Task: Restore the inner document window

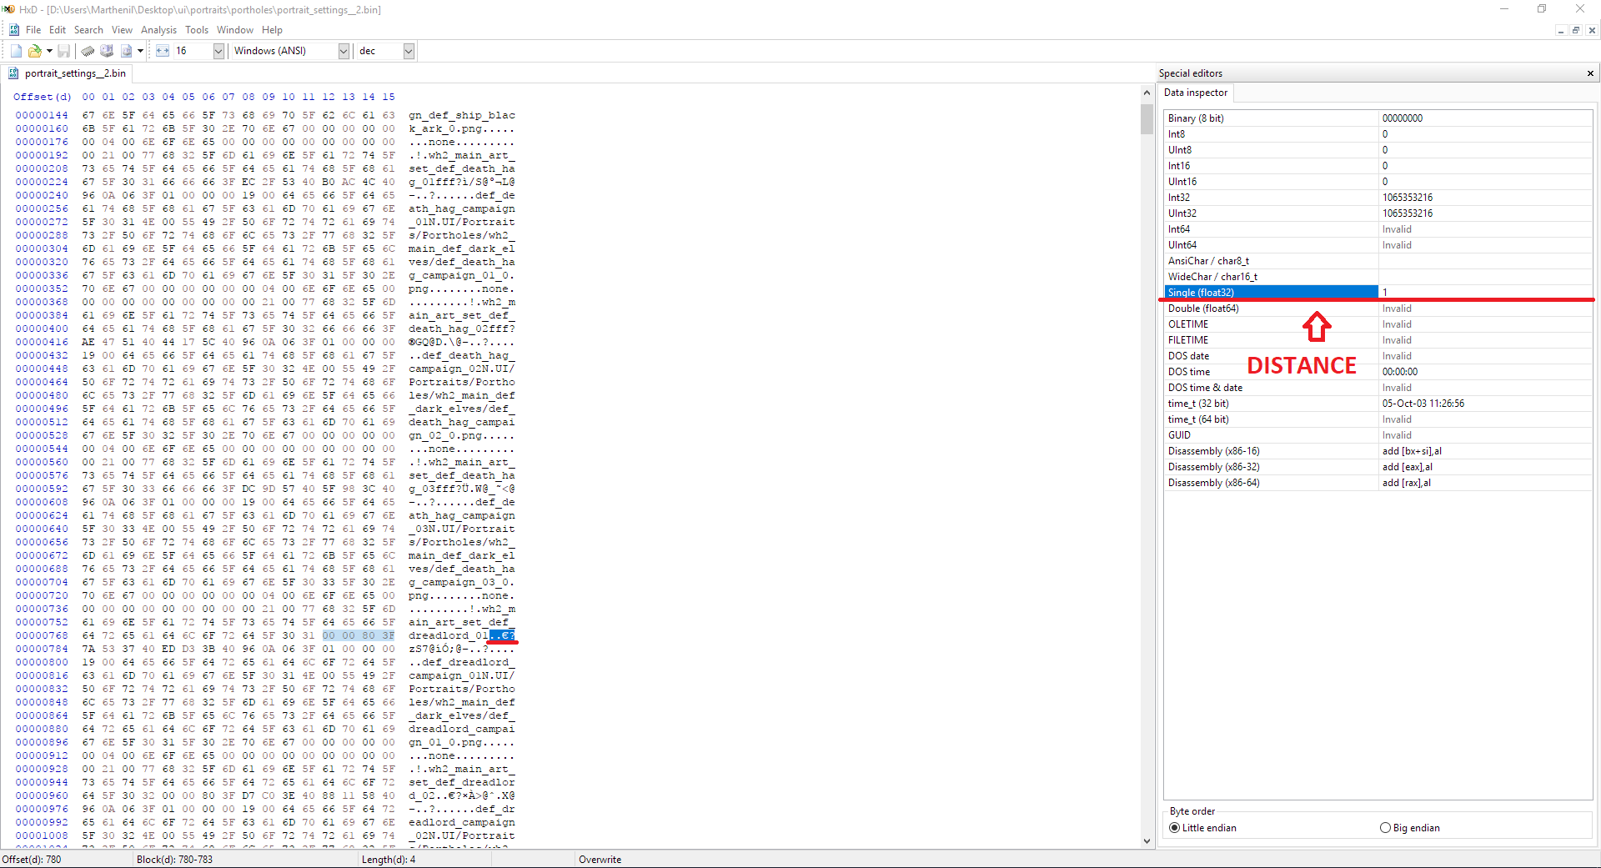Action: click(1576, 30)
